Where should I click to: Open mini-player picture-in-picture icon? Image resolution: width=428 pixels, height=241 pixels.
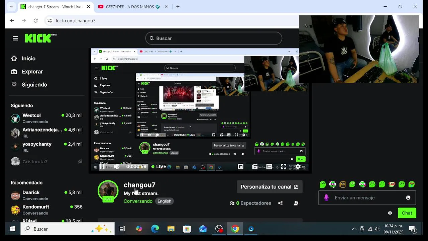(240, 167)
